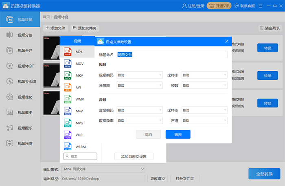Open the 声道 dropdown

pos(204,120)
